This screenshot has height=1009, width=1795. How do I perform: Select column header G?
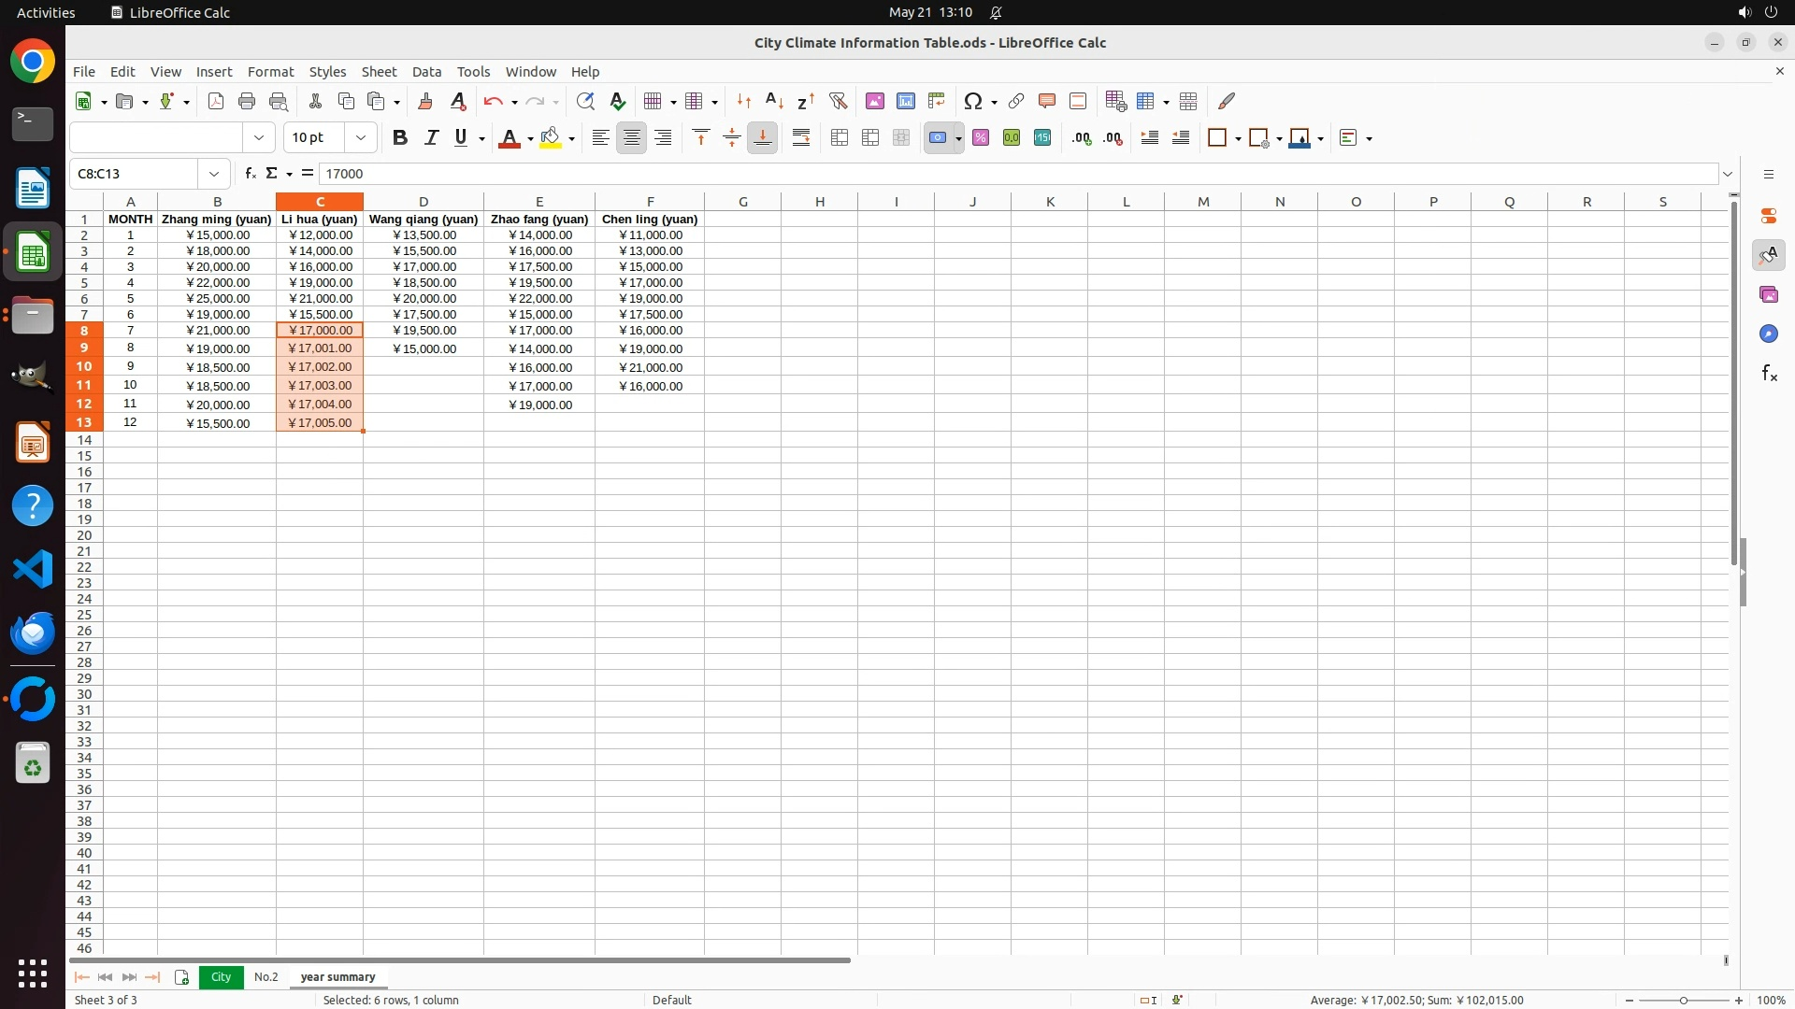click(x=742, y=202)
